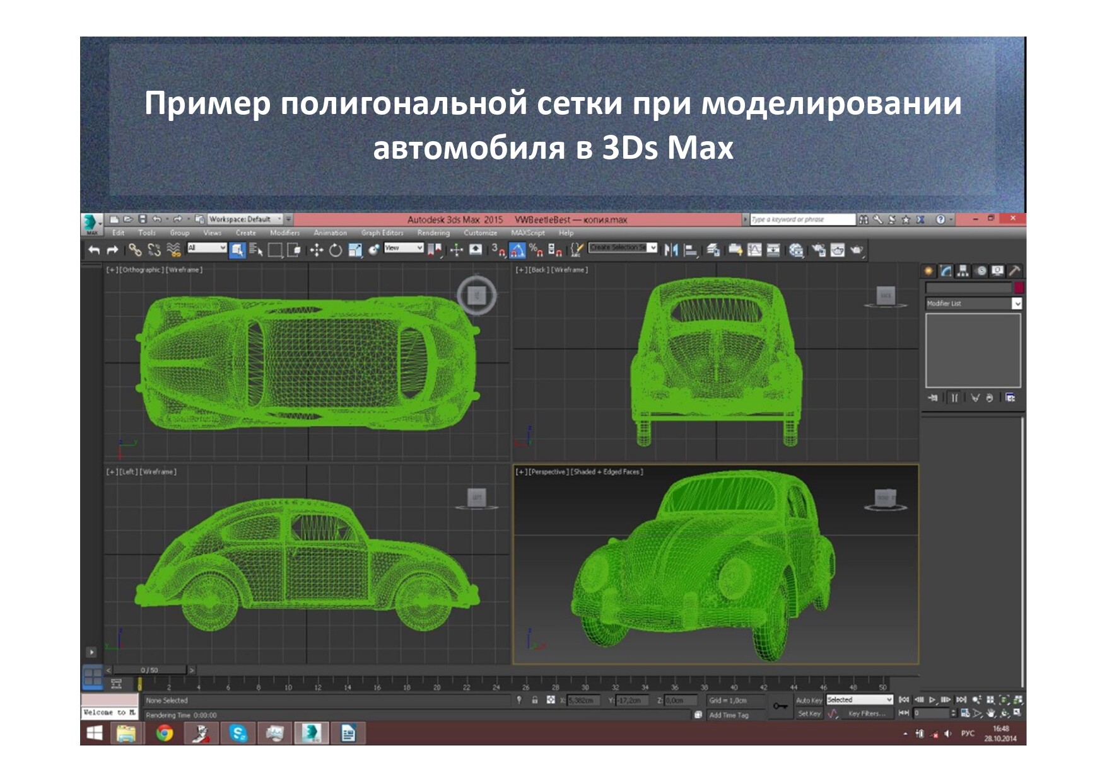Open the key mode Selected dropdown
The image size is (1107, 782).
coord(860,700)
